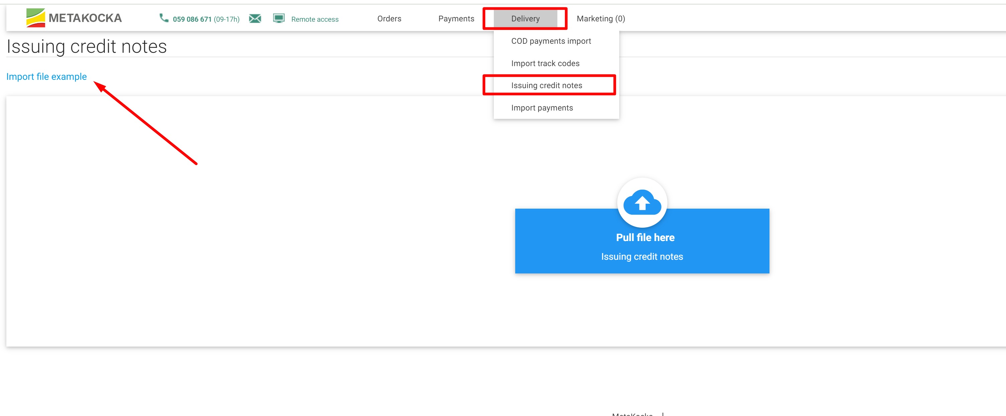The height and width of the screenshot is (416, 1006).
Task: Open the email envelope icon
Action: pyautogui.click(x=255, y=18)
